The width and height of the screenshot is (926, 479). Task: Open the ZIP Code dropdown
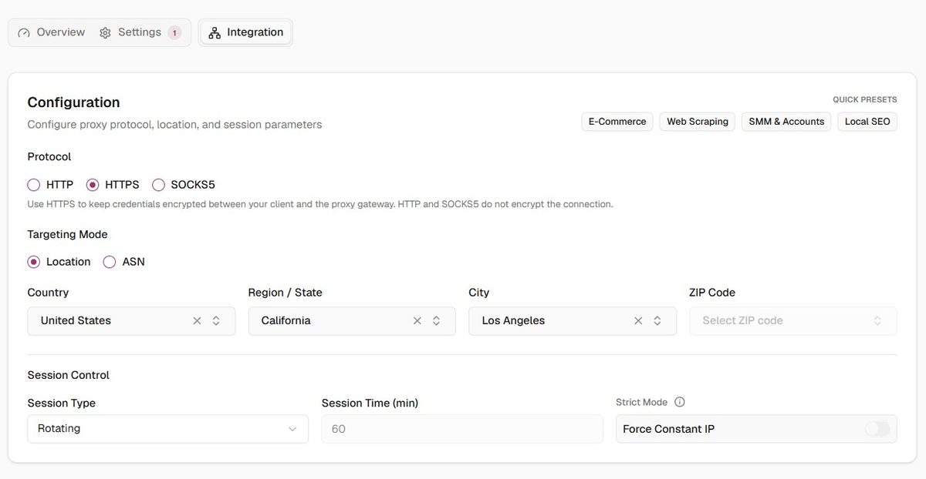coord(793,321)
